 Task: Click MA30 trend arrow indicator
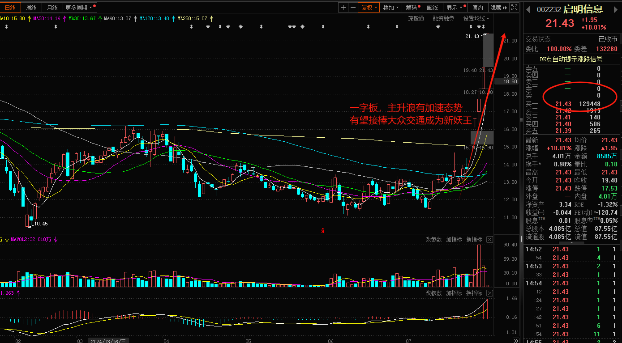pyautogui.click(x=100, y=18)
